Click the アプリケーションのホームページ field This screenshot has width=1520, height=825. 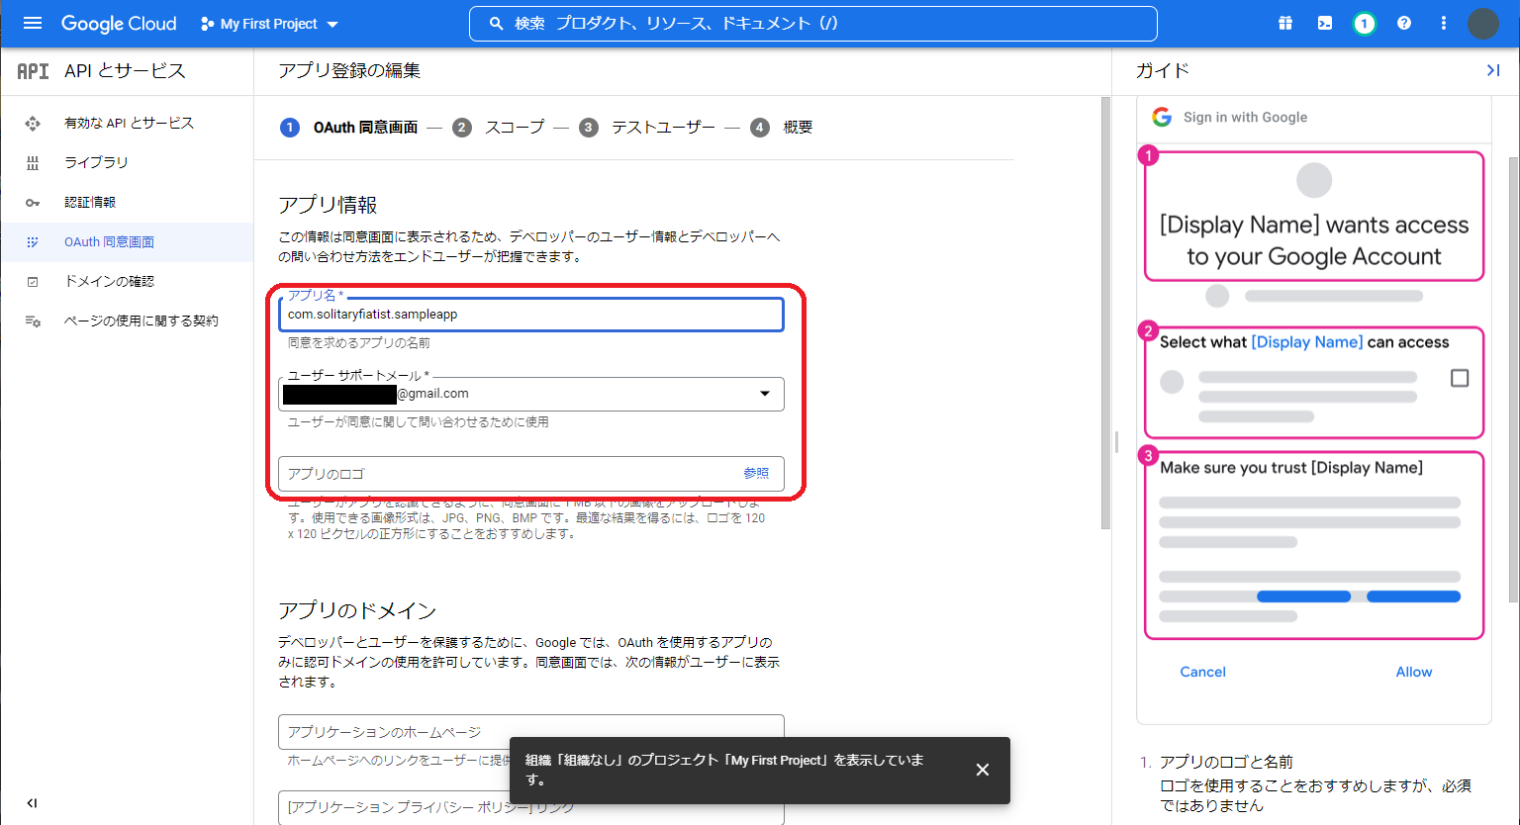(531, 732)
